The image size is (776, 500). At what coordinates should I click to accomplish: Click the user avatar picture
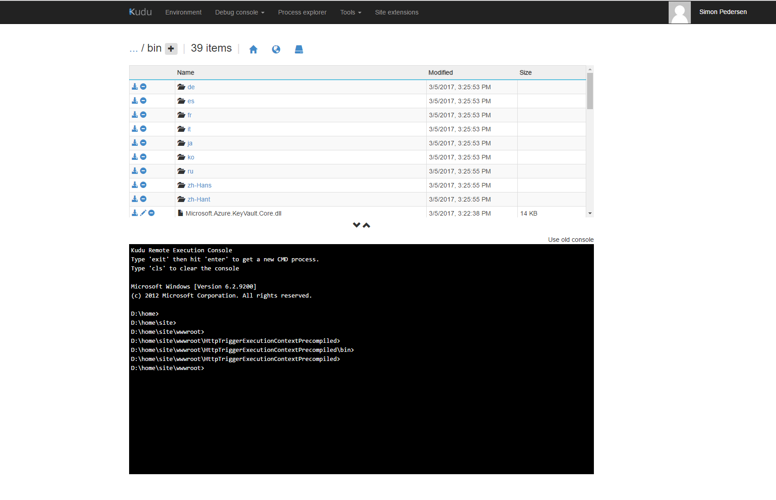(680, 12)
